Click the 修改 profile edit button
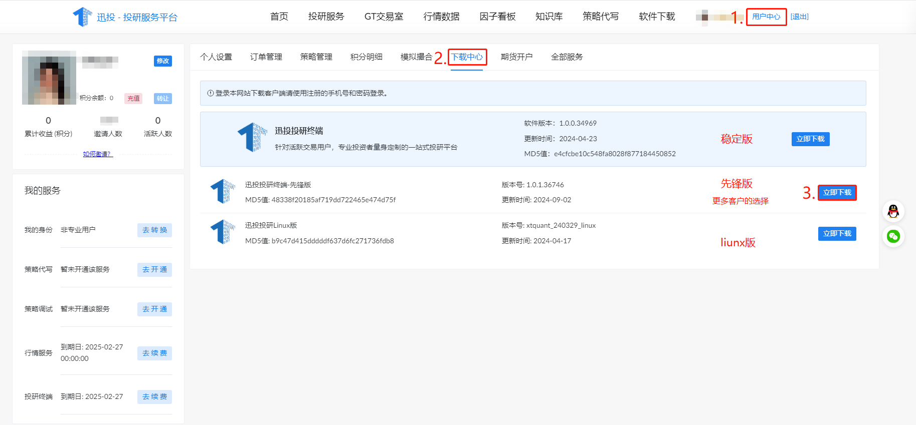 pyautogui.click(x=163, y=61)
